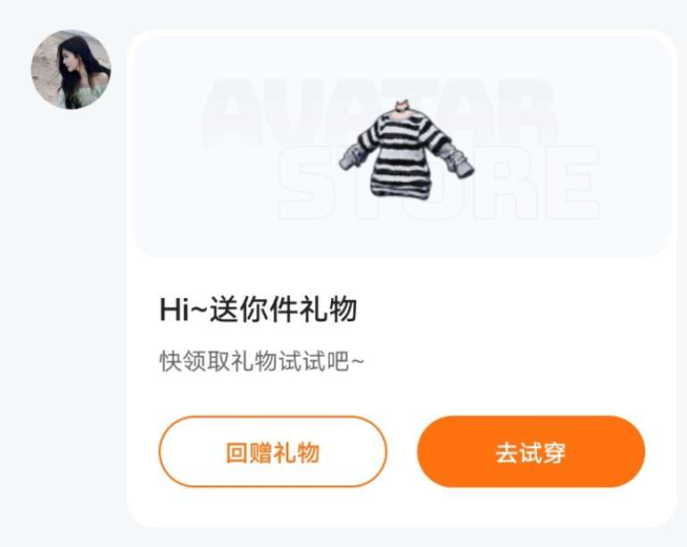Select the Hi~送你件礼物 title text
Screen dimensions: 687x547
pyautogui.click(x=258, y=310)
